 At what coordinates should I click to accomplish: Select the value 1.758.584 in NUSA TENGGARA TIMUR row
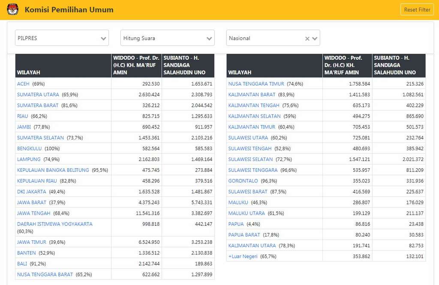(360, 84)
